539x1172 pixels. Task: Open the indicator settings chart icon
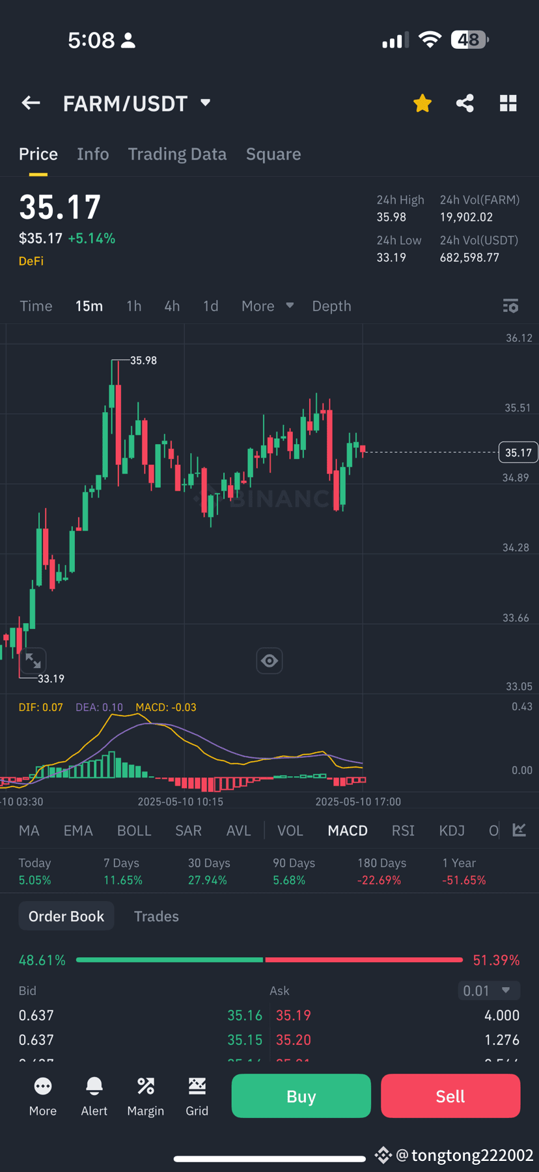coord(519,830)
